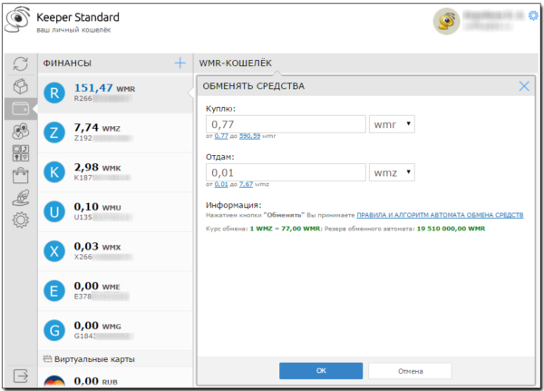544x391 pixels.
Task: Select the R wallet circle icon
Action: click(54, 93)
